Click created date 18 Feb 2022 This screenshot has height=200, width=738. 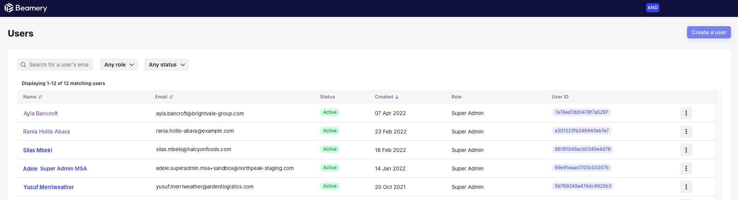390,150
